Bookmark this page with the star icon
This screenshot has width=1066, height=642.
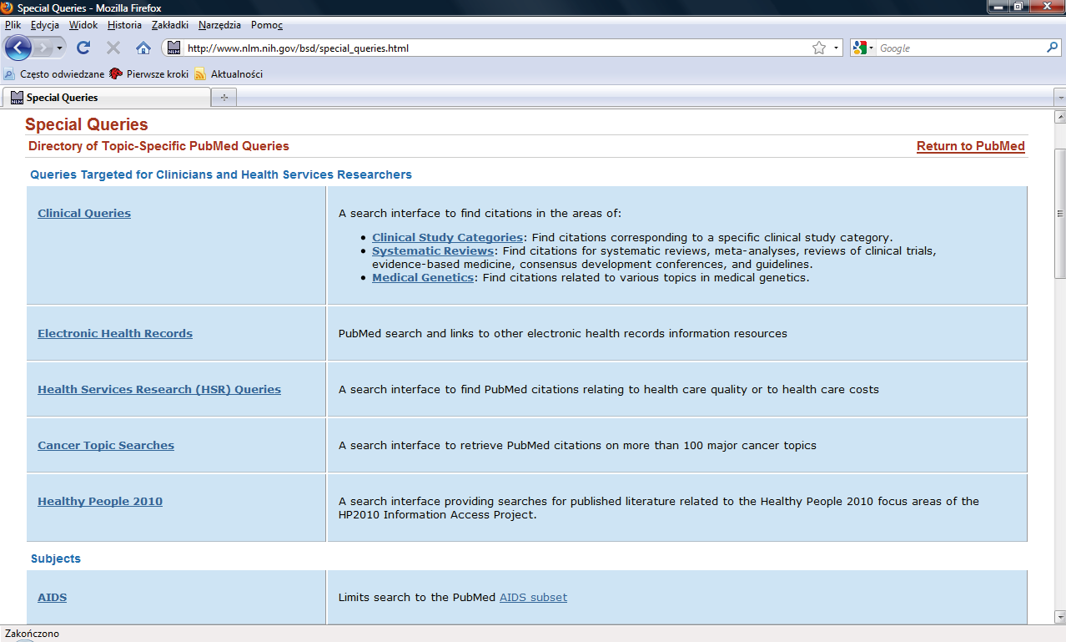pos(819,48)
